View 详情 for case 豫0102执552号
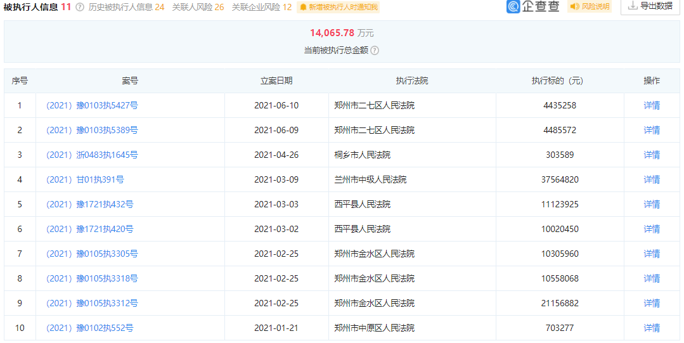 [x=652, y=328]
